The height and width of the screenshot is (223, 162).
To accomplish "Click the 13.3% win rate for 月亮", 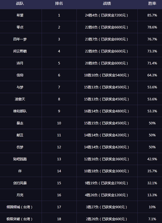I will [152, 195].
